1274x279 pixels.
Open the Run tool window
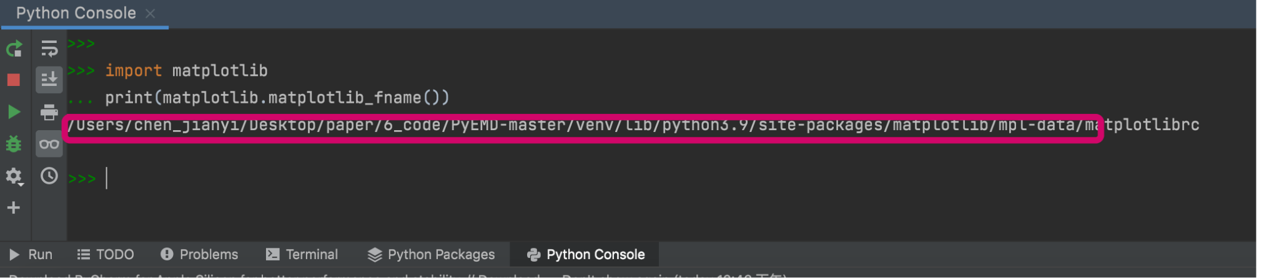(x=31, y=254)
